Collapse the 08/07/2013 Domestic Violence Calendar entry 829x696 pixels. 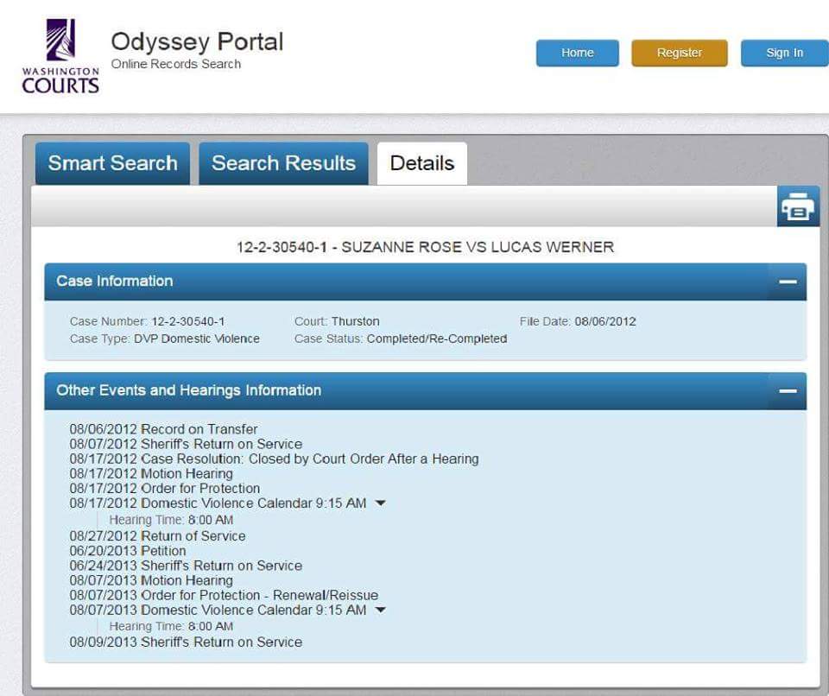(x=380, y=610)
